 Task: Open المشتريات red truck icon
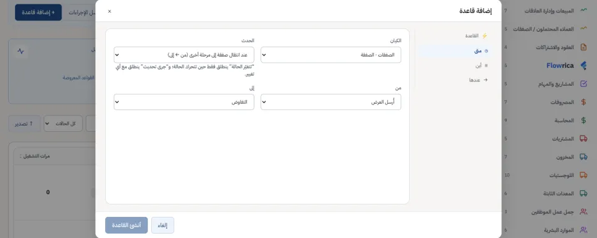pos(583,139)
